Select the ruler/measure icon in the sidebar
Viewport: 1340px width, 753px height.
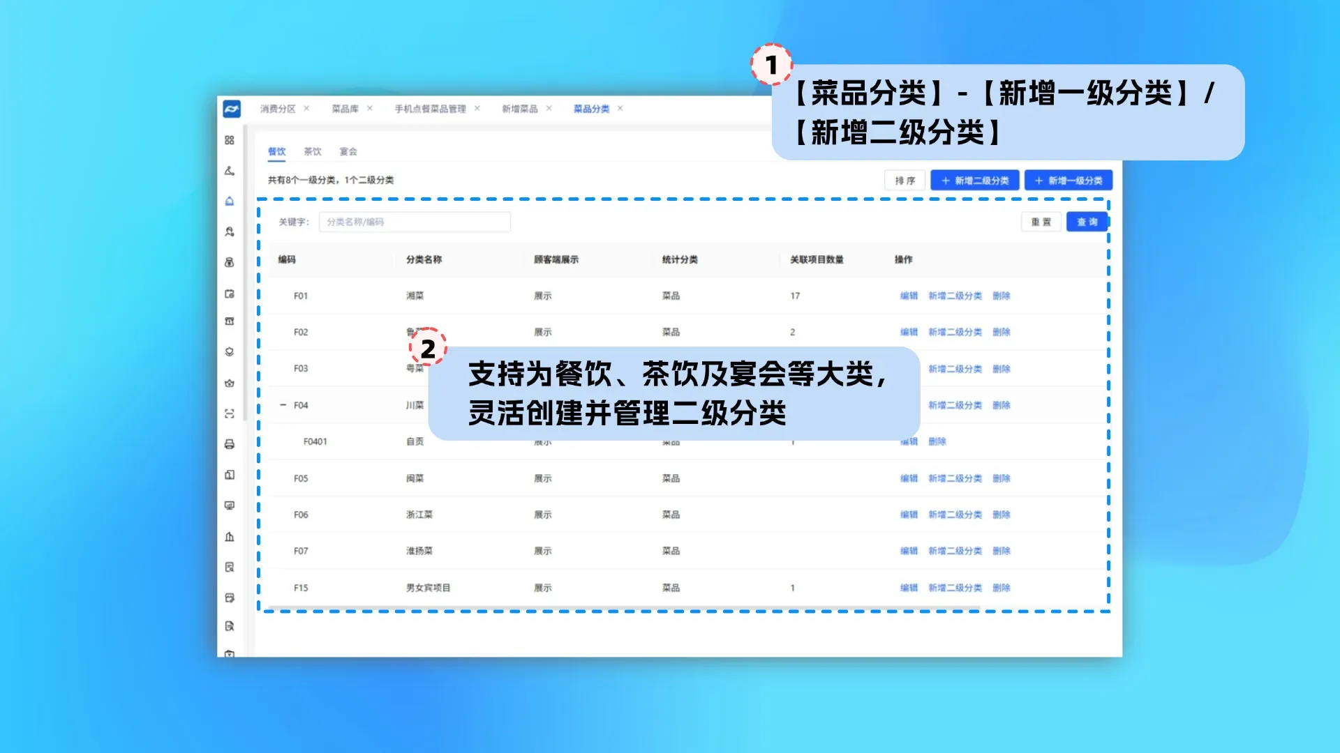point(230,171)
